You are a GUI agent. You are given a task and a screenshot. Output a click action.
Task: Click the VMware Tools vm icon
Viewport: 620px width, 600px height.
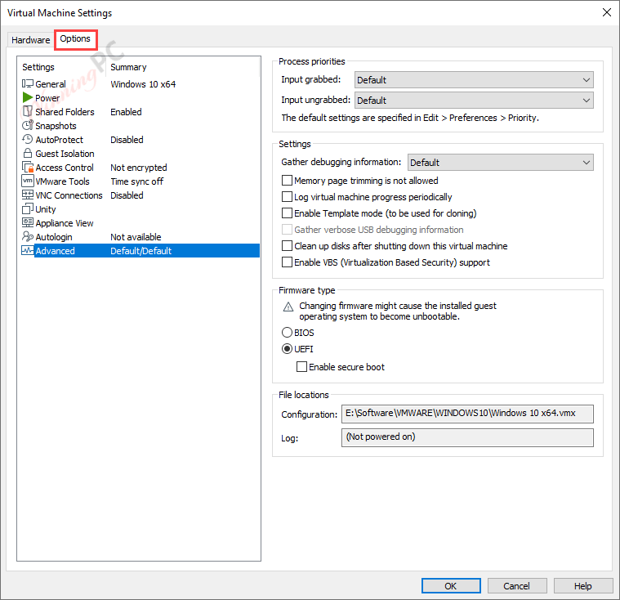point(27,181)
